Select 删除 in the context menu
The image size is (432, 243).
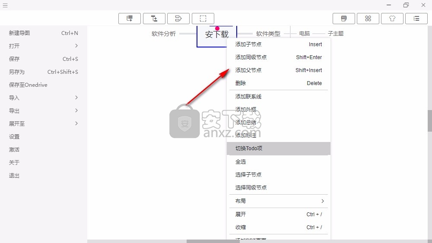click(x=279, y=83)
